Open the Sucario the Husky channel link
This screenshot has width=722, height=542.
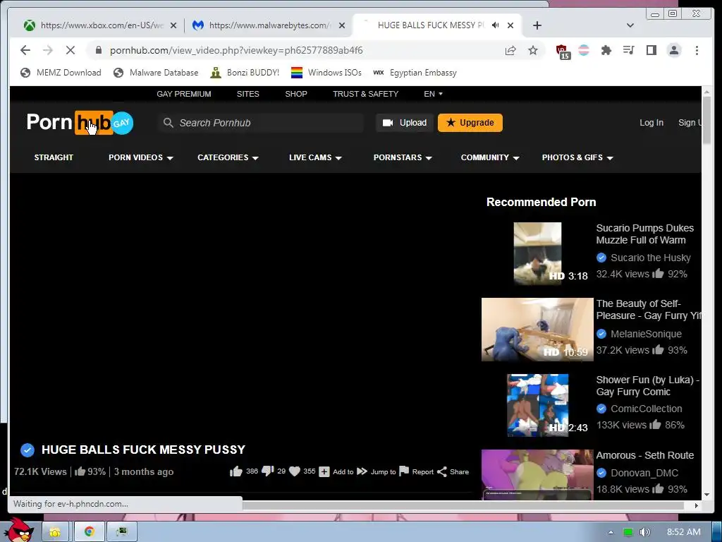point(651,258)
